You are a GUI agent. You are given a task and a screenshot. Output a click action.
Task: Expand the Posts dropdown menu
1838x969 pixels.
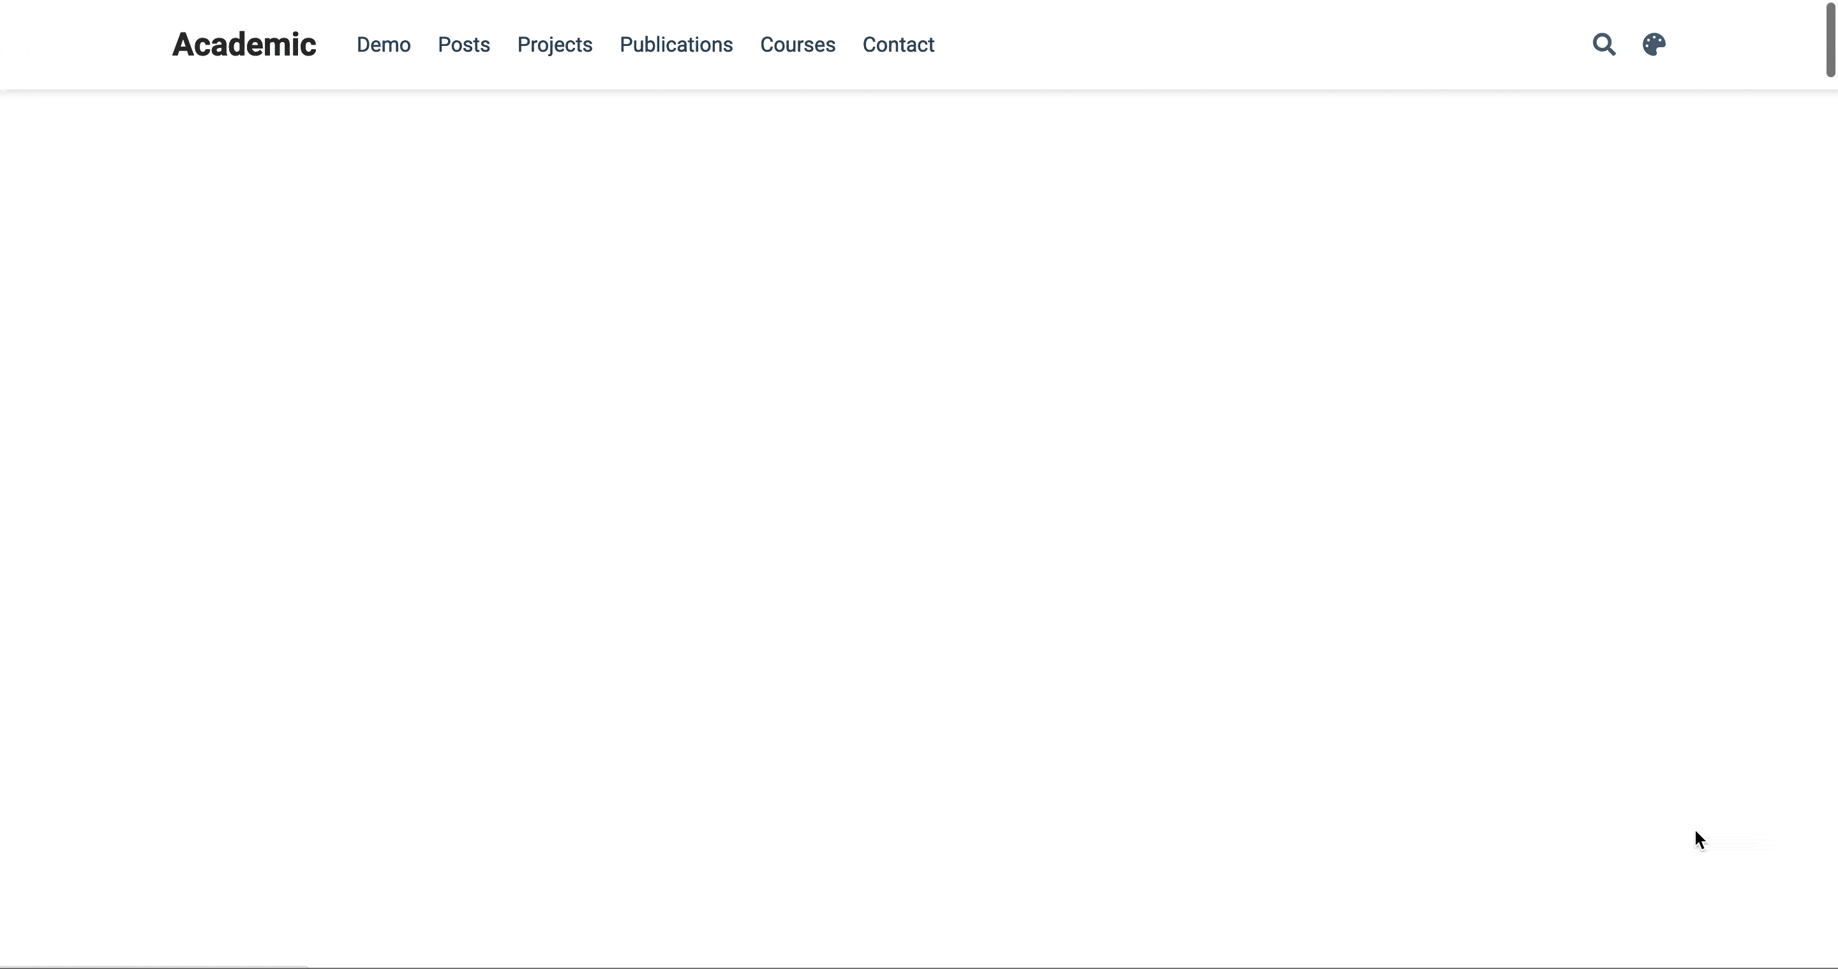(465, 45)
